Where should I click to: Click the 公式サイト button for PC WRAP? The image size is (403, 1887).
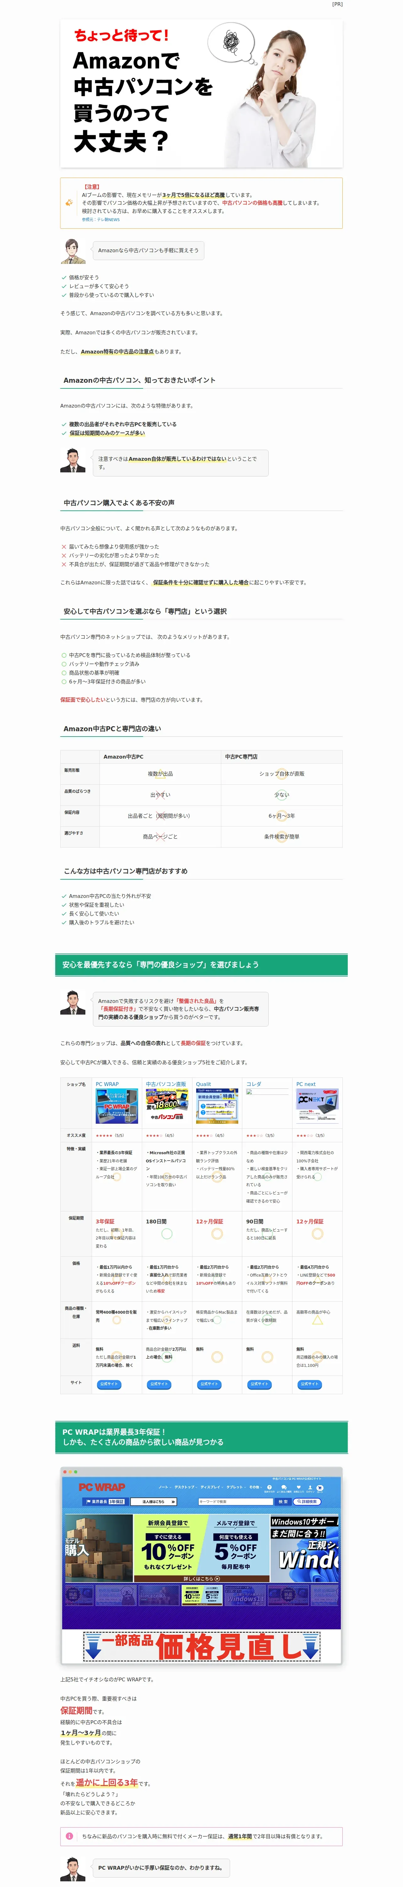[108, 1384]
